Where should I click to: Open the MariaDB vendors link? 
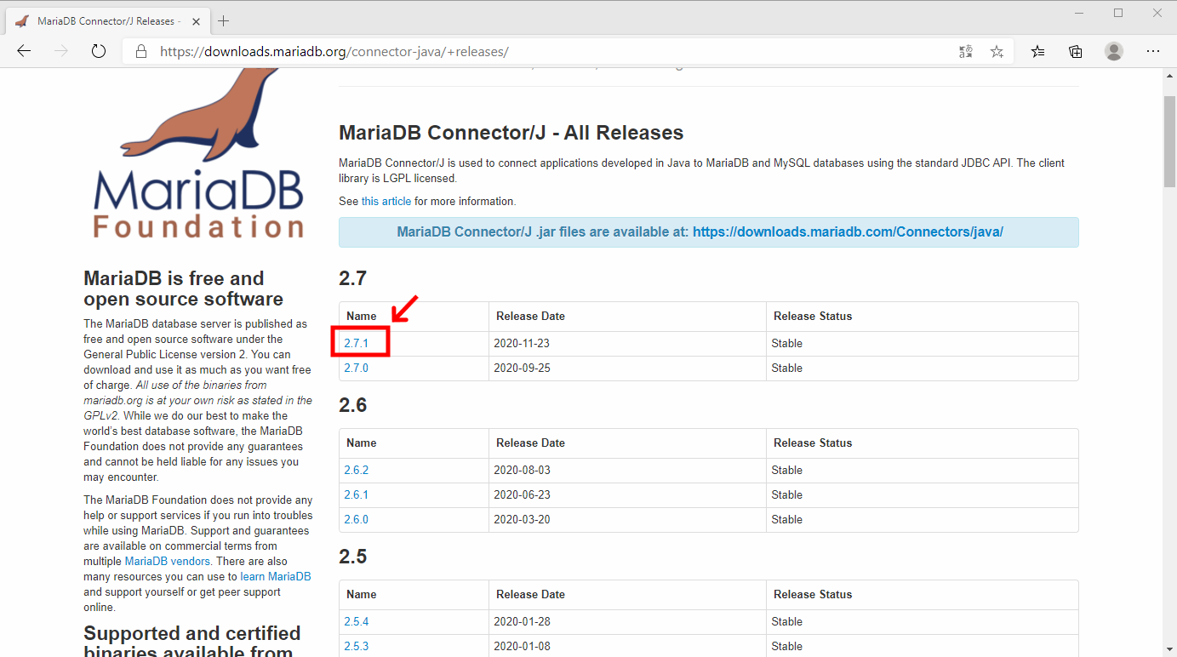pos(168,562)
